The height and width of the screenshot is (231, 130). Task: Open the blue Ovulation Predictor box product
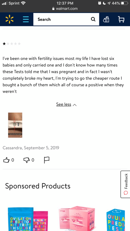tap(116, 220)
